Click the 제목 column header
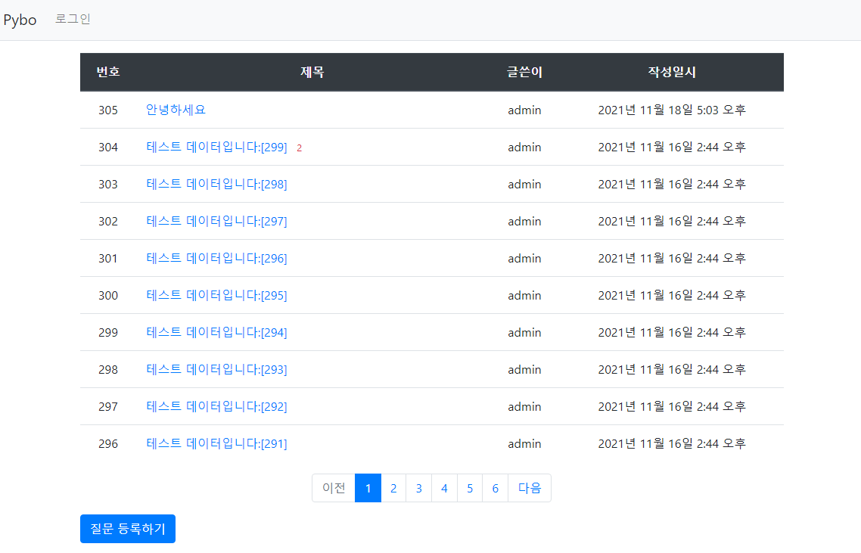This screenshot has width=861, height=553. [312, 72]
